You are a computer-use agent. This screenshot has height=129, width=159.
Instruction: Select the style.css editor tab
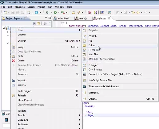(x=101, y=19)
